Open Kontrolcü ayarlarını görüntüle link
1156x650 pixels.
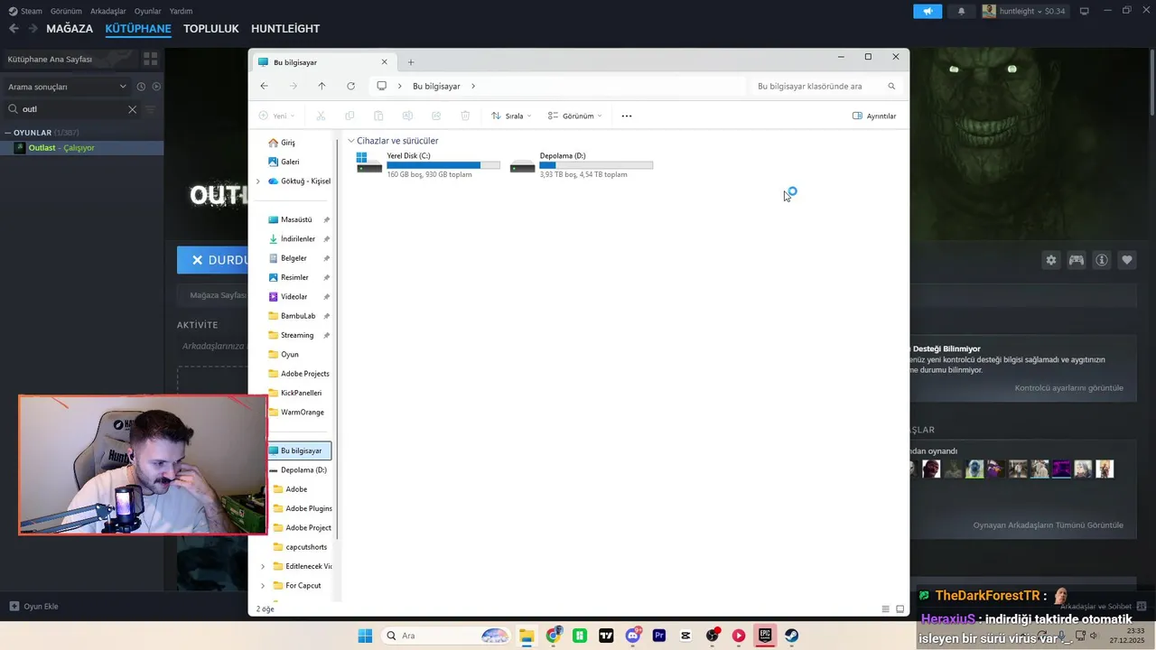click(x=1069, y=388)
